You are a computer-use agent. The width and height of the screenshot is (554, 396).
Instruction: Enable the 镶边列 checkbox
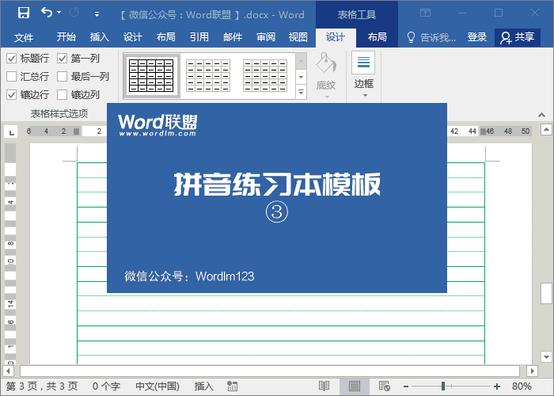coord(63,95)
